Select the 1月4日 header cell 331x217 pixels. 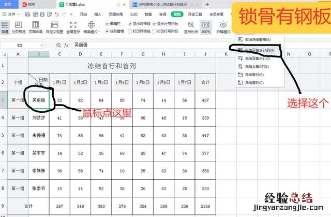point(122,82)
